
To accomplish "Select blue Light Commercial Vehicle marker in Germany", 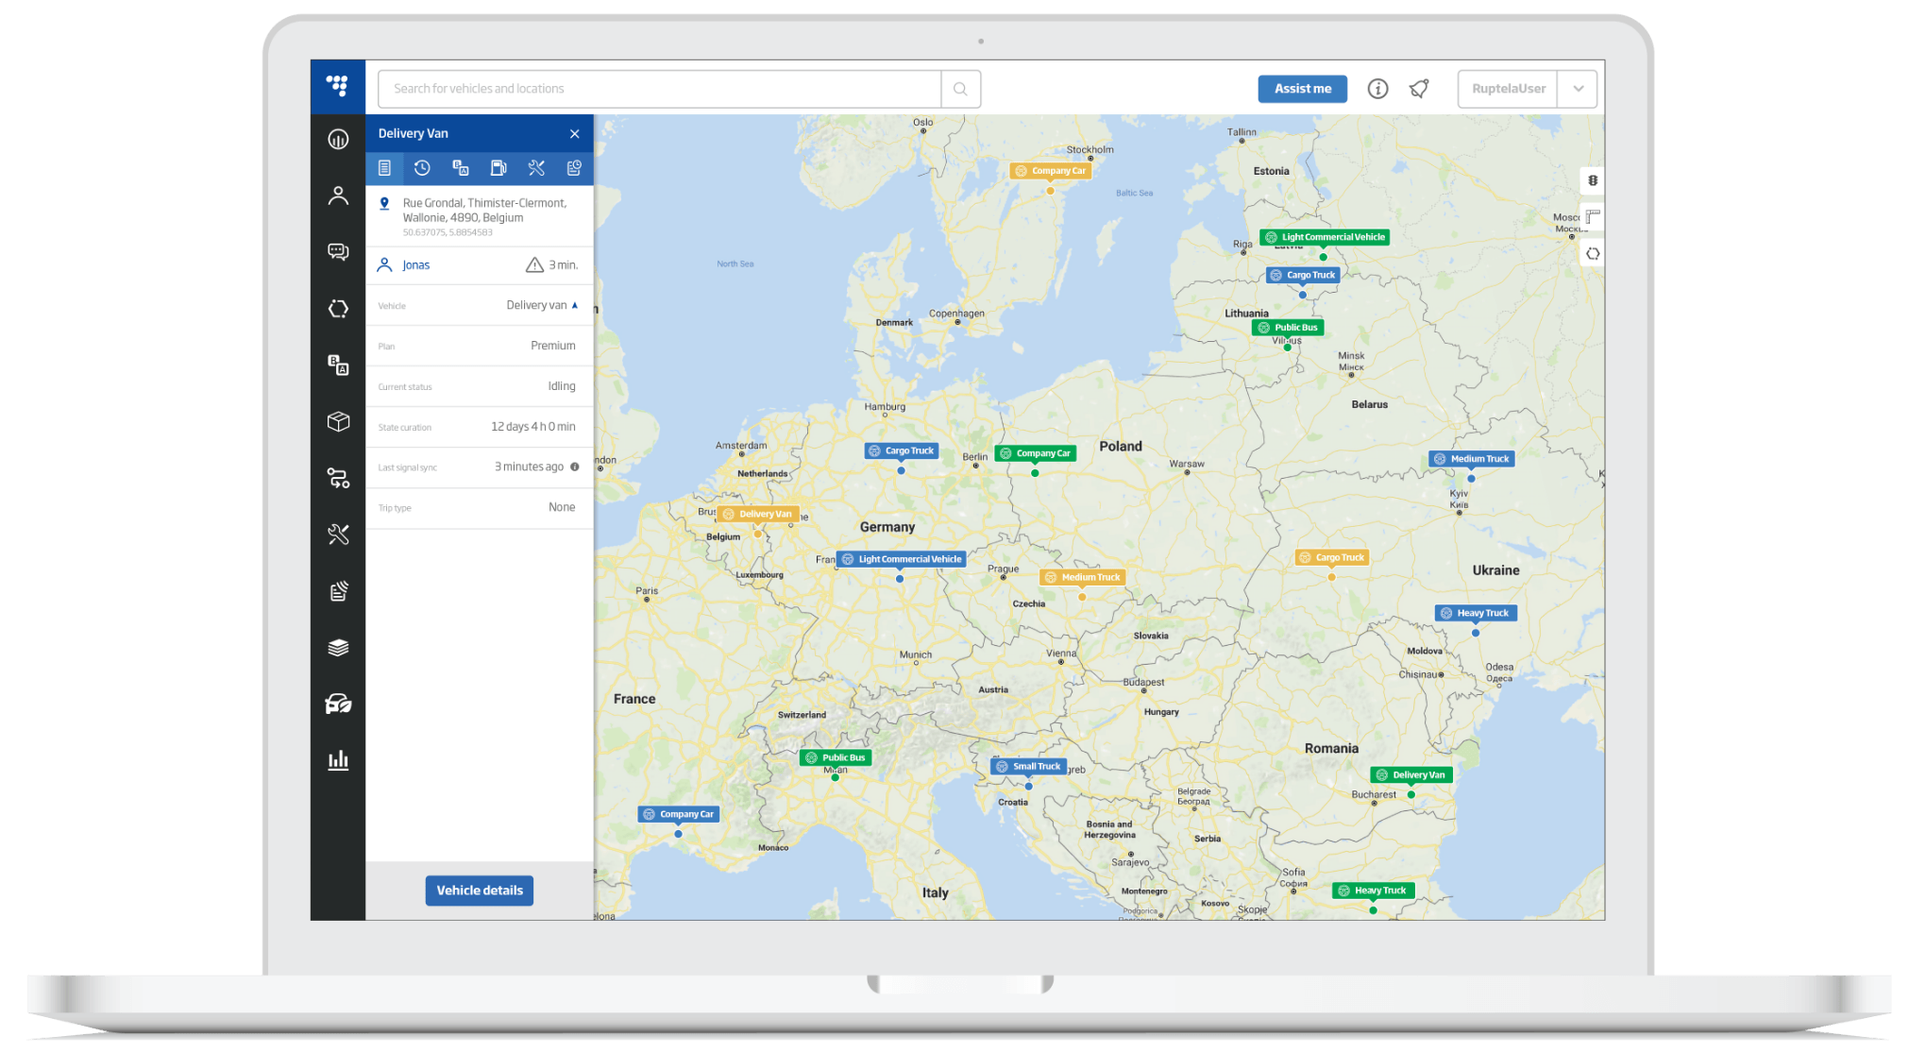I will point(902,559).
